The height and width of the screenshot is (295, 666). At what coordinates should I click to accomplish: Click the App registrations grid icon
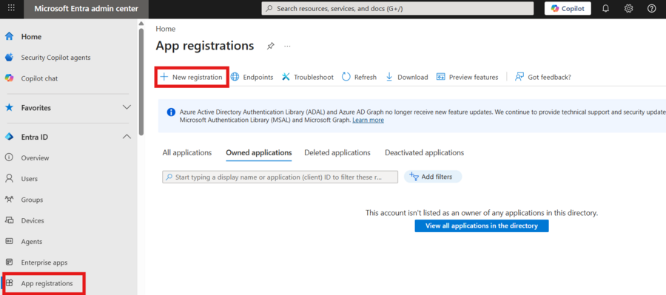9,283
